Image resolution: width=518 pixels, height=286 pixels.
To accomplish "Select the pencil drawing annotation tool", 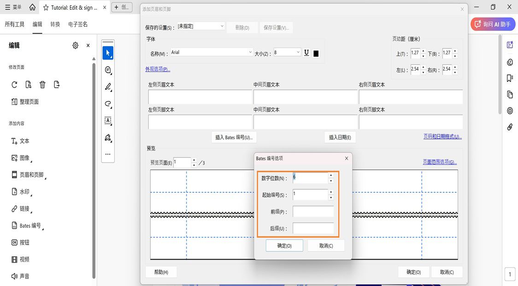I will (x=107, y=87).
